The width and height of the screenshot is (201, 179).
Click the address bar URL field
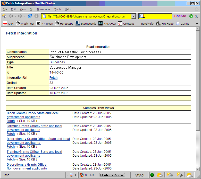coord(89,16)
